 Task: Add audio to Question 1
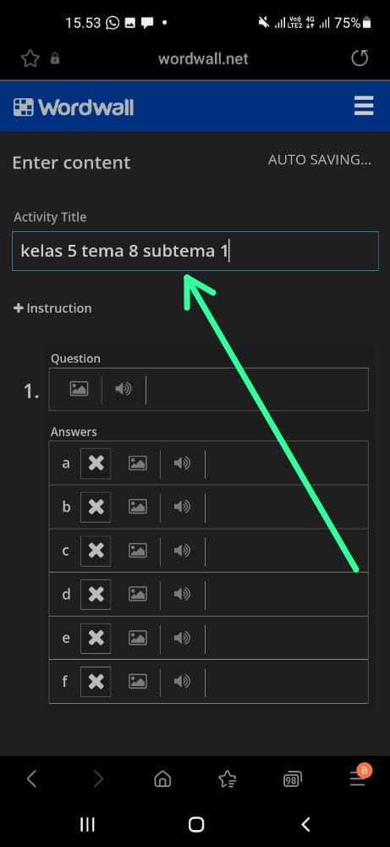click(124, 389)
